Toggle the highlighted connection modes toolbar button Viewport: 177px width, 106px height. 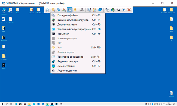click(x=69, y=10)
